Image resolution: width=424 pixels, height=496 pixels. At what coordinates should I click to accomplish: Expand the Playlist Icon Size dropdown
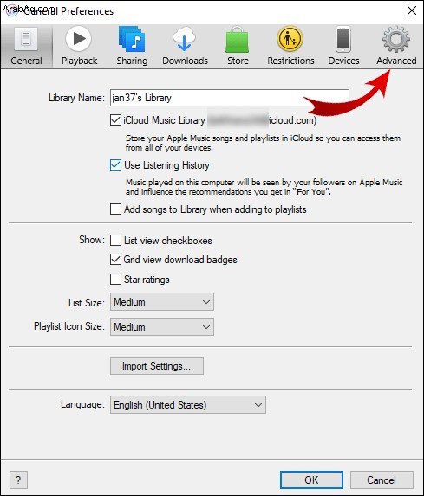[162, 326]
